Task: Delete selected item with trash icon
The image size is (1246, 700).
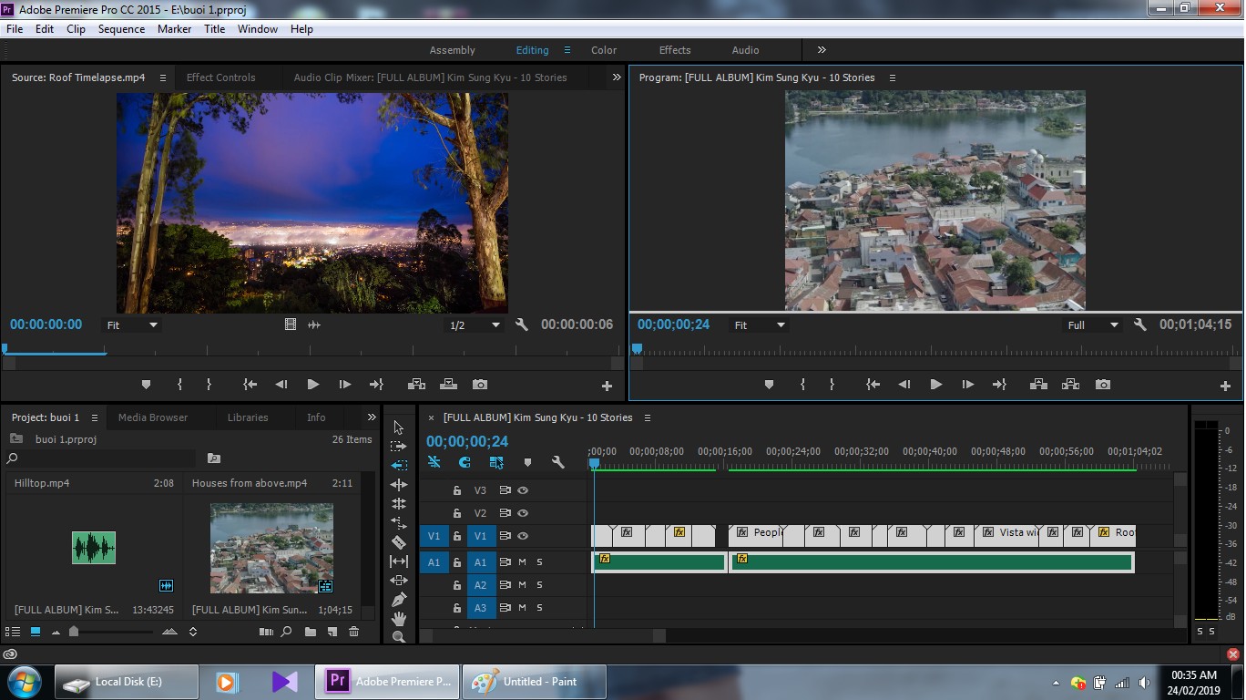Action: pyautogui.click(x=354, y=632)
